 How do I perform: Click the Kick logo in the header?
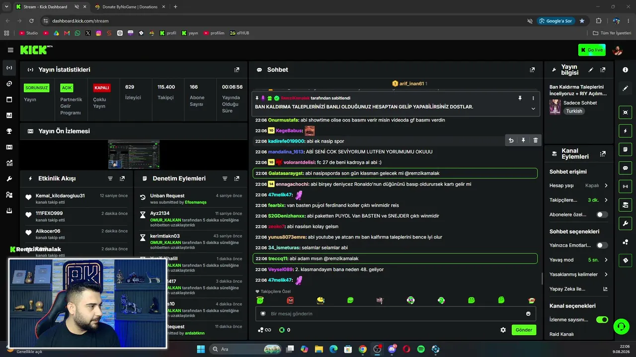(x=36, y=50)
